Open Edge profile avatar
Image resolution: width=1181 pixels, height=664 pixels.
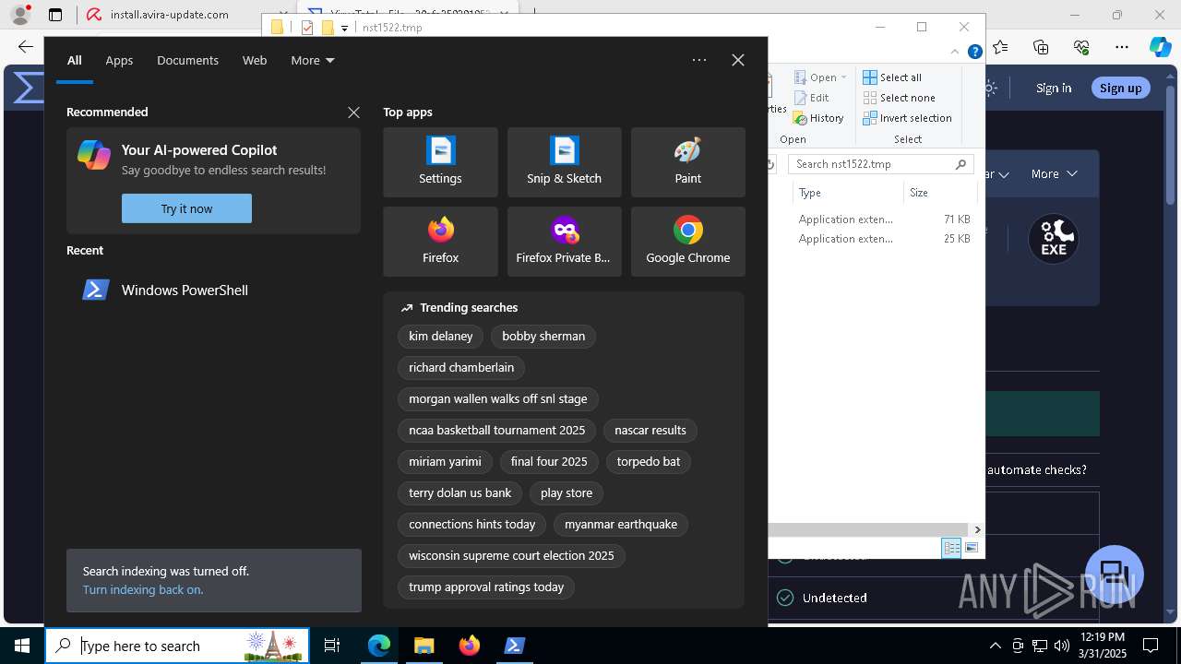(x=20, y=15)
